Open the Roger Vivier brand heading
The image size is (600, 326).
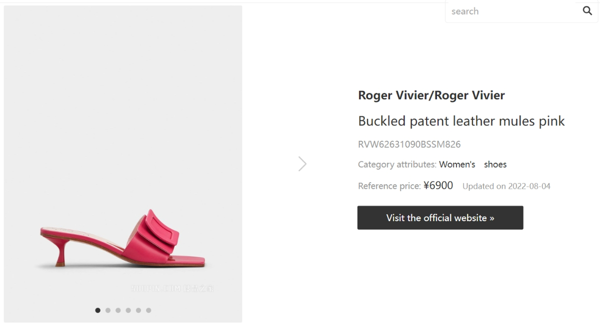pyautogui.click(x=431, y=95)
